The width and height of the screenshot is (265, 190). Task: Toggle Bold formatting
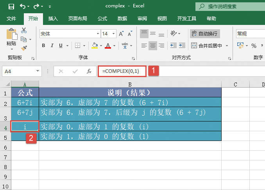pyautogui.click(x=43, y=46)
